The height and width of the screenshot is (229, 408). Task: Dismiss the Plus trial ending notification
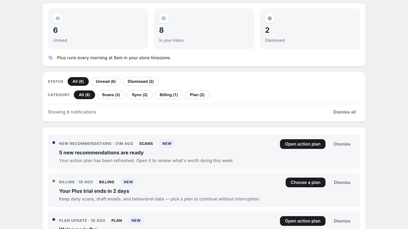pos(342,182)
